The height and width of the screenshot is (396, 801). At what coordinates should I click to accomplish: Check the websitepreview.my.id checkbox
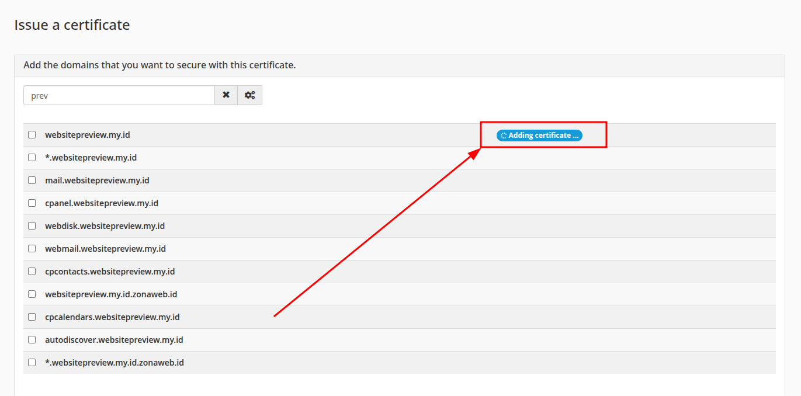point(32,135)
